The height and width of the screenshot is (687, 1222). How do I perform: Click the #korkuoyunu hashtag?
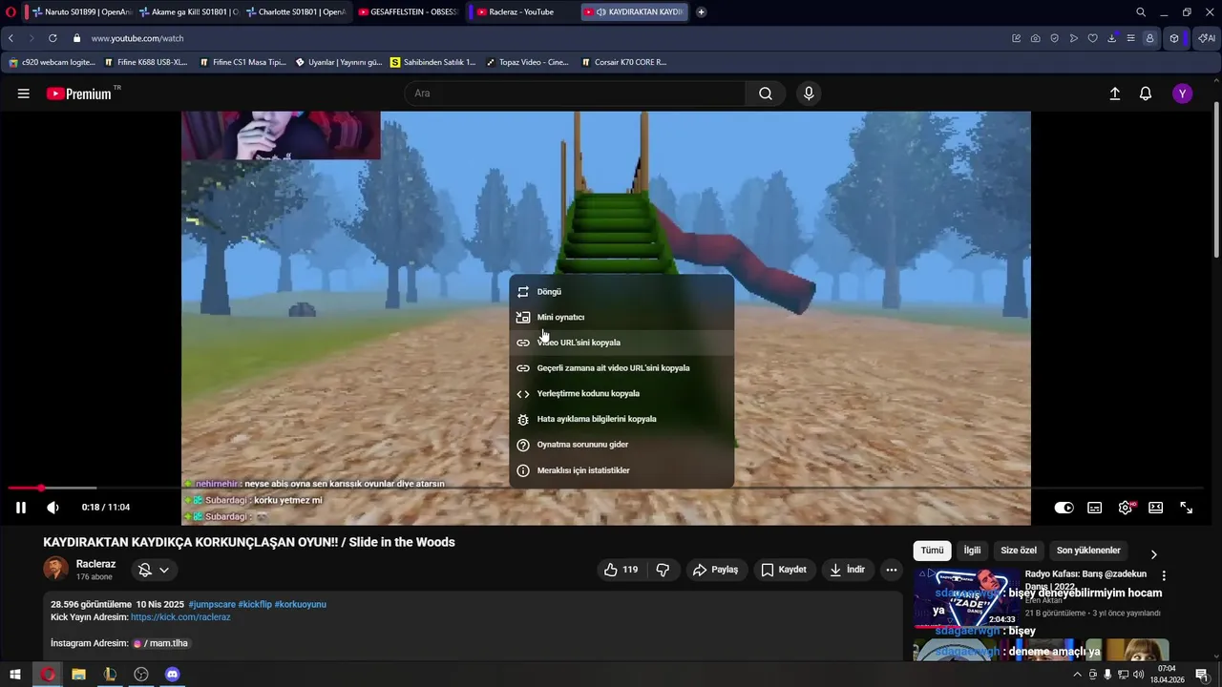300,604
